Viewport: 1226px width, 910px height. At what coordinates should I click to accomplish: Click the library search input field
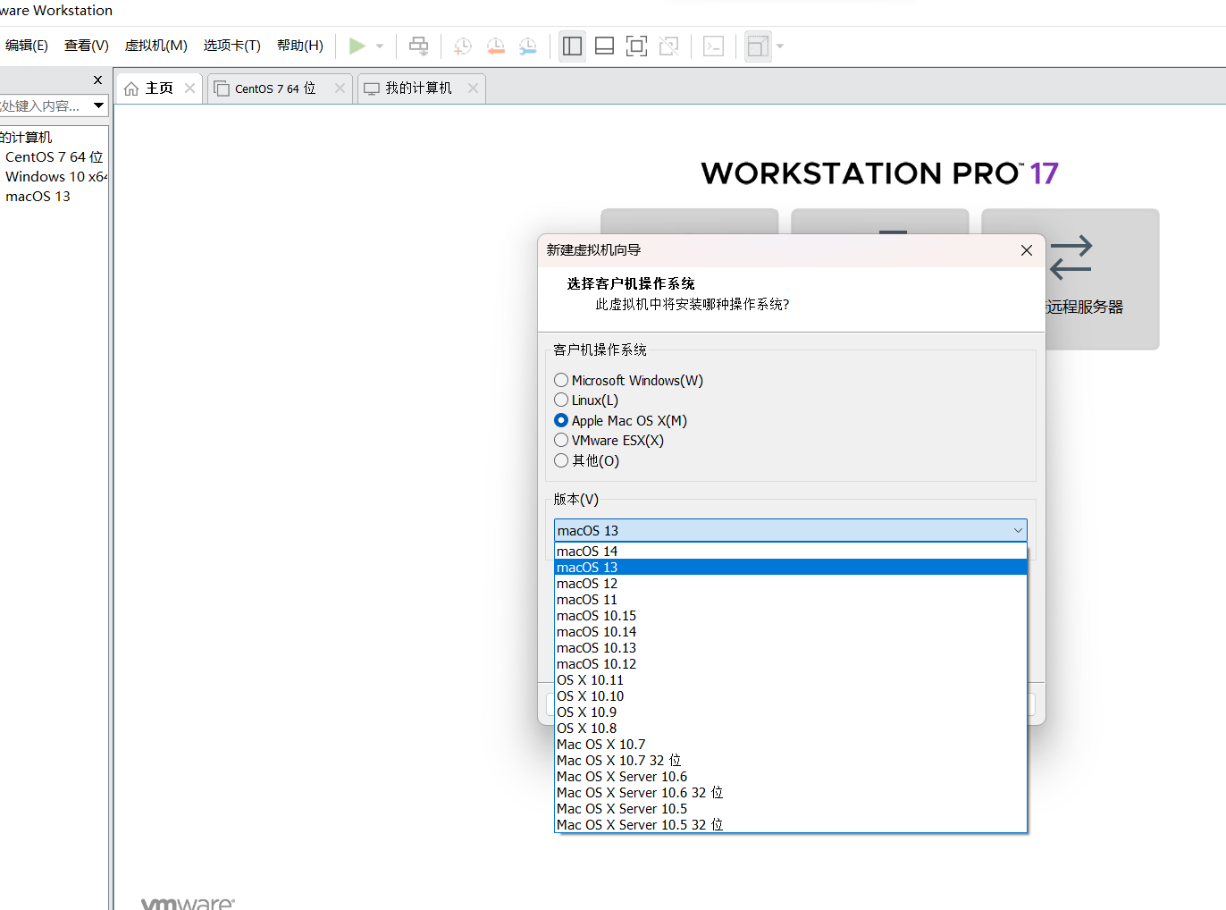45,105
